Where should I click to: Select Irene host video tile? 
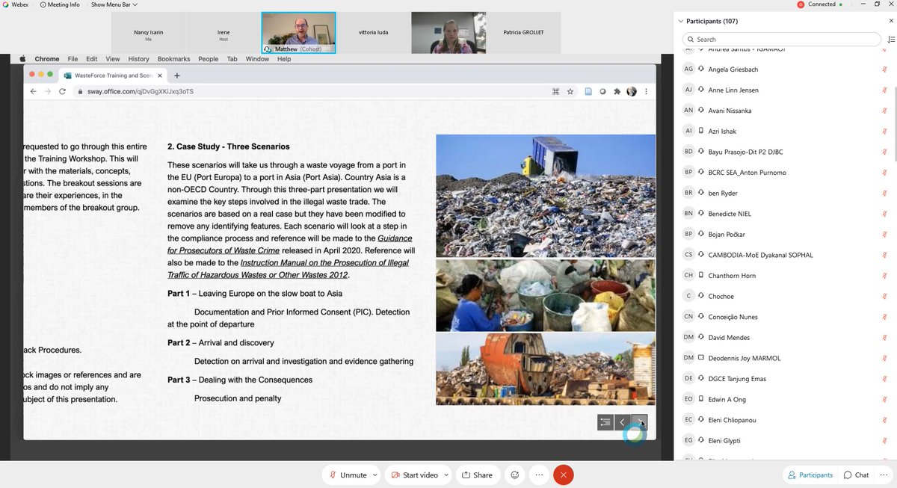click(x=224, y=33)
